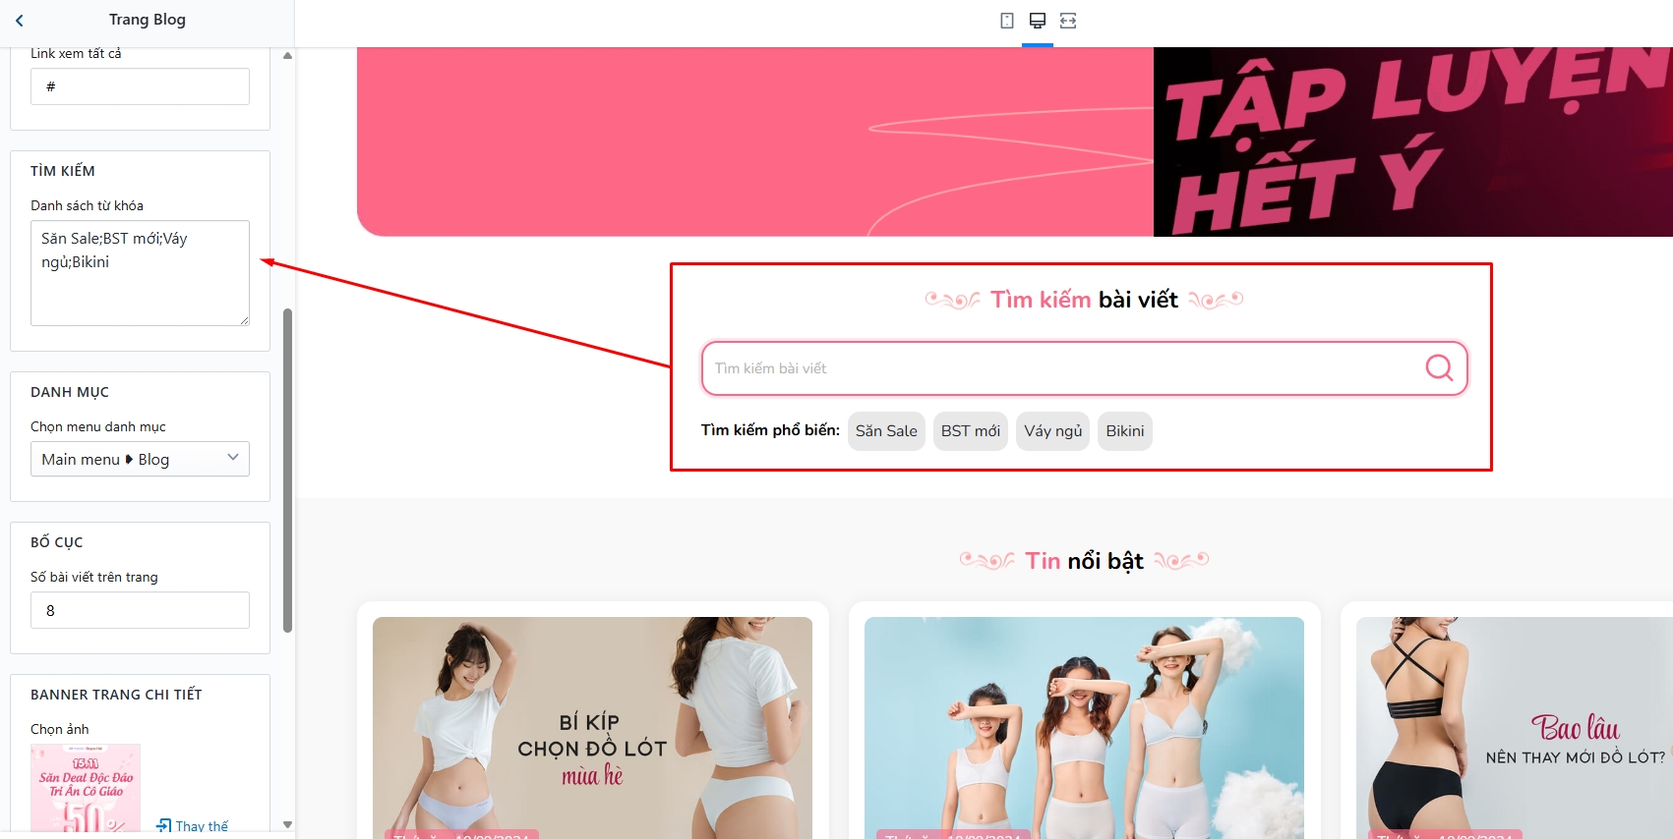Open the 'Bao lâu nên thay mới đồ lót' article
Viewport: 1673px width, 839px height.
click(1515, 727)
